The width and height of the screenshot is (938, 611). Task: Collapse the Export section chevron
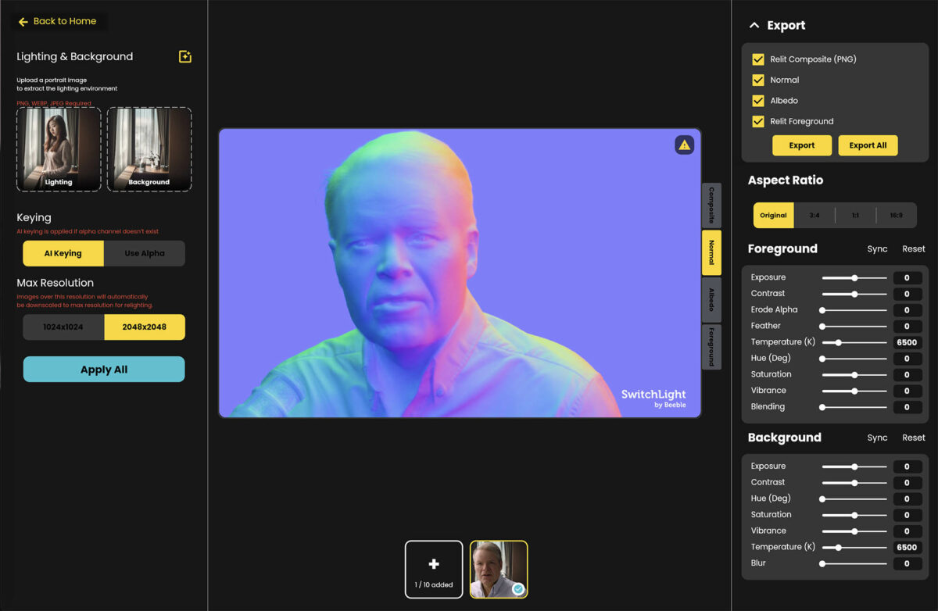click(754, 26)
